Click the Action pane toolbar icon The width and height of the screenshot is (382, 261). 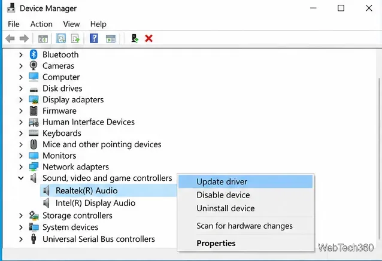(x=111, y=38)
